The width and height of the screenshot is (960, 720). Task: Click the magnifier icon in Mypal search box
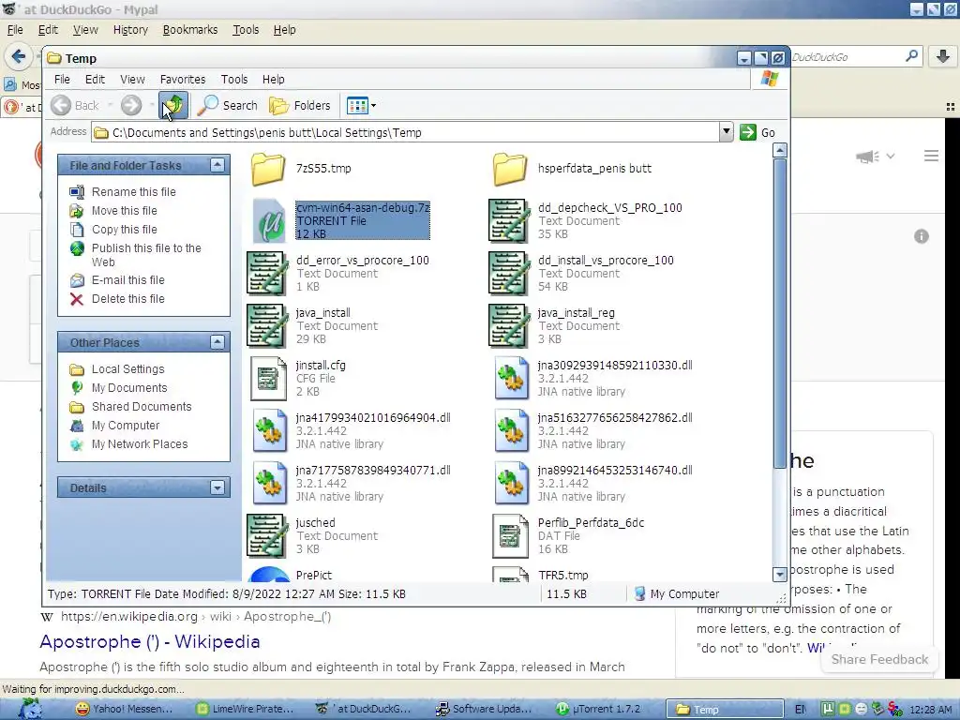click(911, 56)
